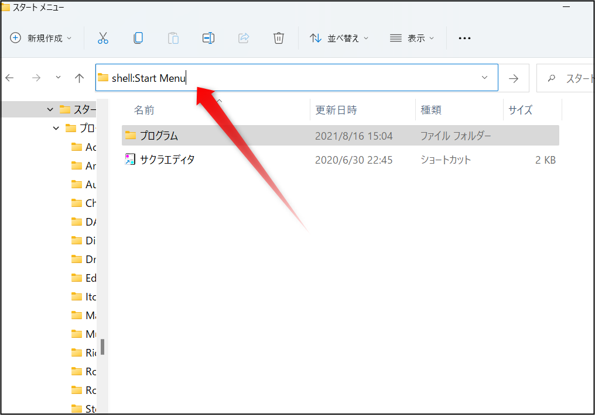The image size is (595, 415).
Task: Click the 2 KB size cell
Action: [x=545, y=160]
